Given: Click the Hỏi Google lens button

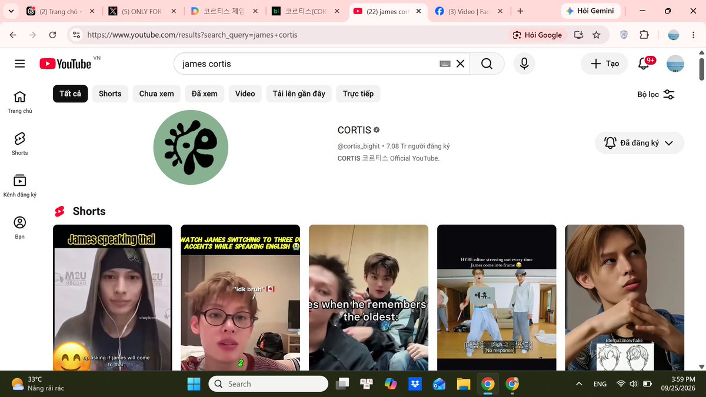Looking at the screenshot, I should pos(537,35).
